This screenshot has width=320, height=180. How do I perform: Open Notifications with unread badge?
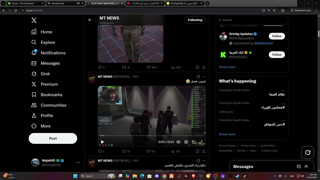[x=48, y=53]
